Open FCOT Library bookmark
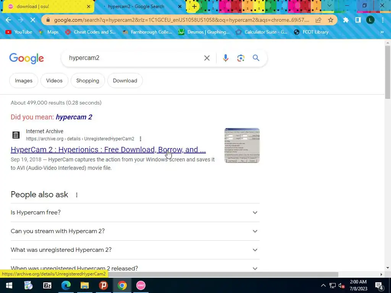391x293 pixels. pyautogui.click(x=311, y=32)
